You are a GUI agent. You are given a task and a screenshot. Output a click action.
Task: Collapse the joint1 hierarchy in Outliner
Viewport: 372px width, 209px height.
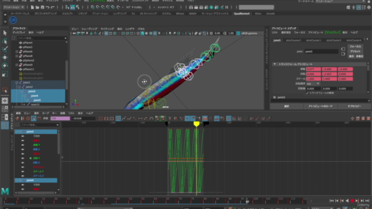(x=17, y=82)
